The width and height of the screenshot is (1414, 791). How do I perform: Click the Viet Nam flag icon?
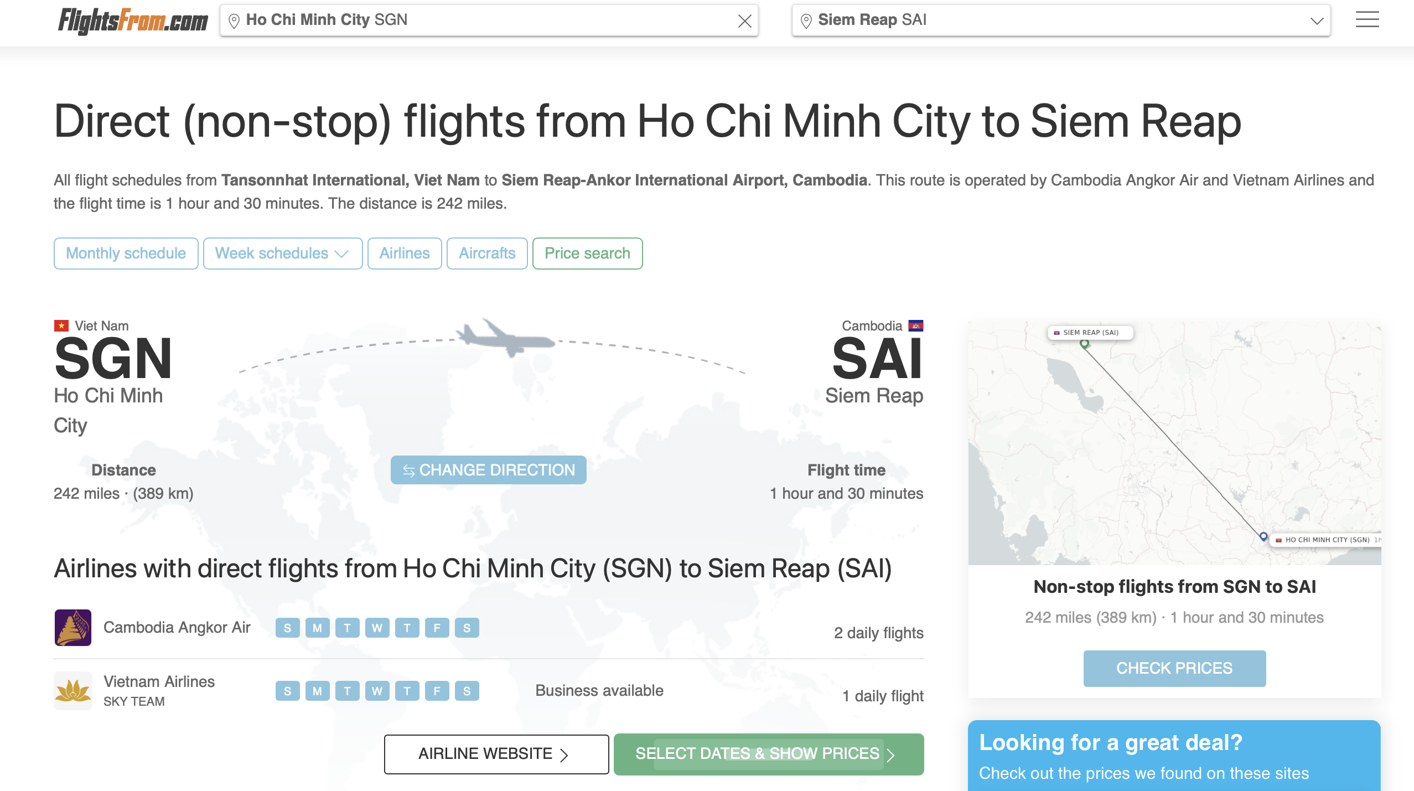[61, 325]
